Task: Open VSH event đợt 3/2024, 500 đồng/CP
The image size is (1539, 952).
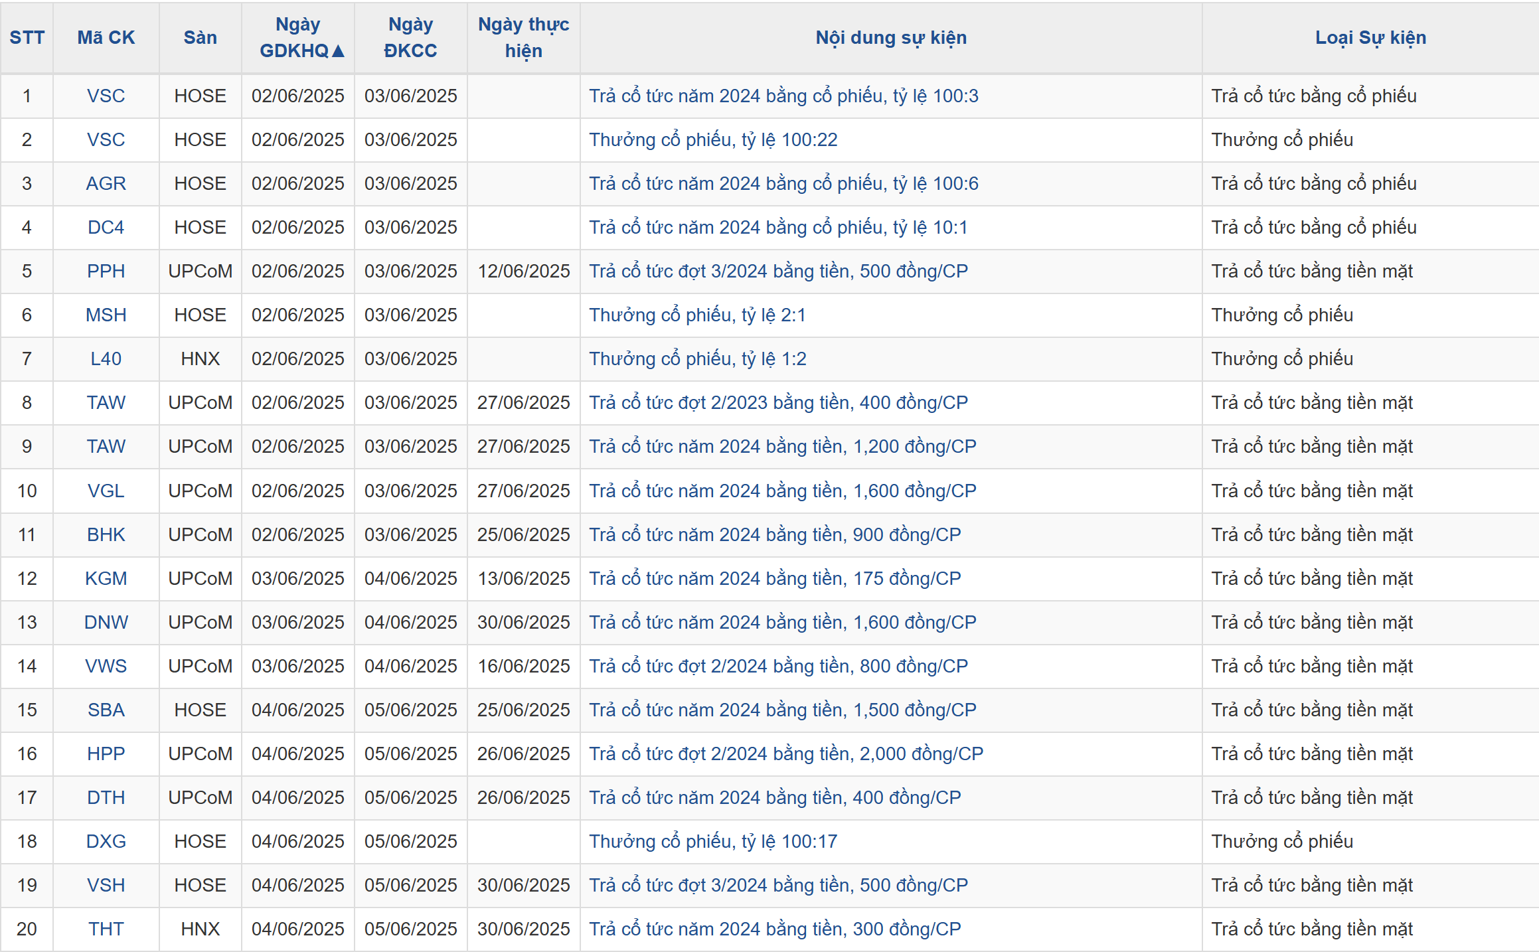Action: point(778,885)
